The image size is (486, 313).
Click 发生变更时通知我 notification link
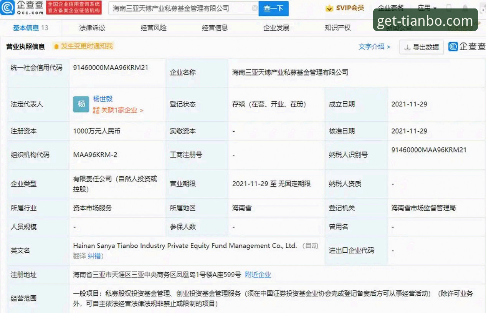coord(87,46)
